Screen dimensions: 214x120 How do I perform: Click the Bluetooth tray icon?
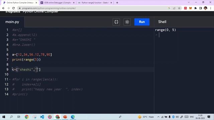pyautogui.click(x=173, y=117)
